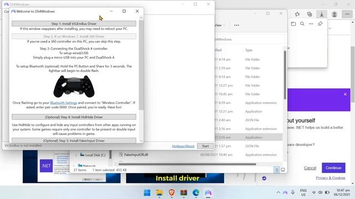The height and width of the screenshot is (199, 355).
Task: Click the microphone tray icon
Action: tap(293, 192)
